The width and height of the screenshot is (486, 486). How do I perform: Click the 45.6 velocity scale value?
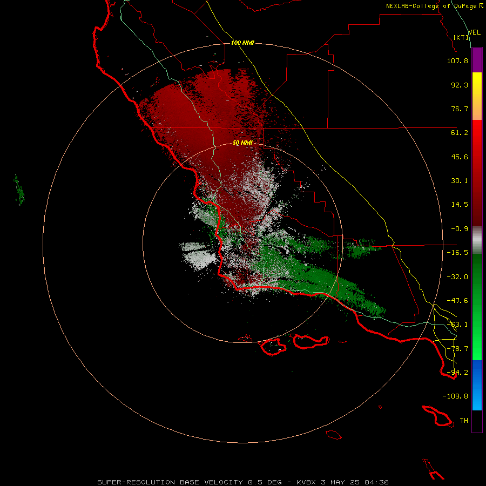click(460, 157)
